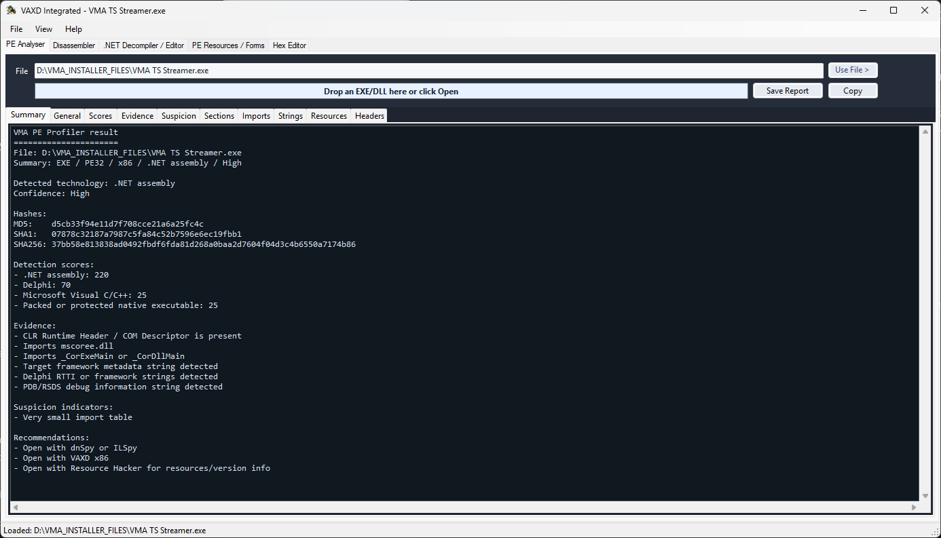Click the 'Open with dnSpy or ILSpy' line
Viewport: 941px width, 538px height.
[x=75, y=448]
